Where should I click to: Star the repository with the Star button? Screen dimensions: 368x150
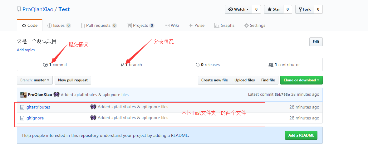pyautogui.click(x=274, y=9)
